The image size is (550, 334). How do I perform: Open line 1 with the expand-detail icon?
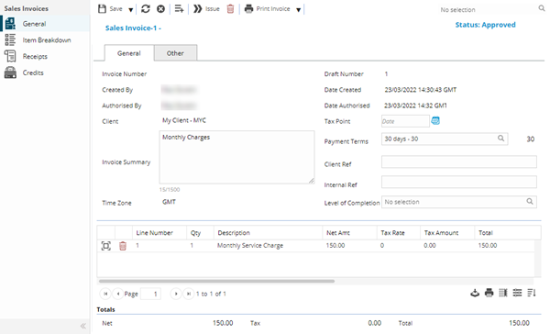pos(106,246)
